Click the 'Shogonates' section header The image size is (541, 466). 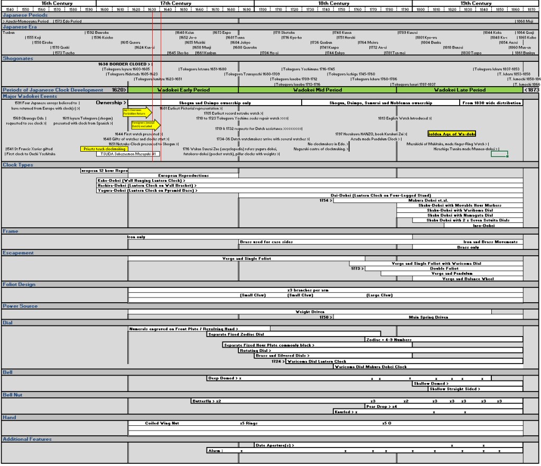(17, 58)
